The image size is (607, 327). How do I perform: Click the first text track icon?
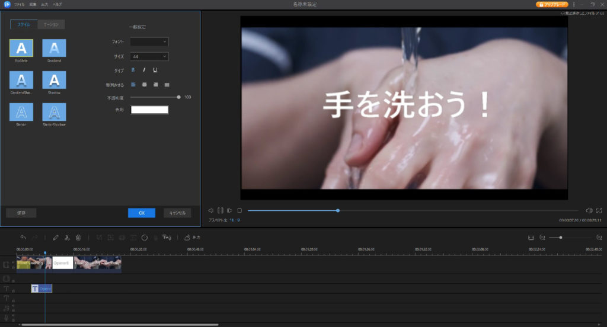coord(6,288)
